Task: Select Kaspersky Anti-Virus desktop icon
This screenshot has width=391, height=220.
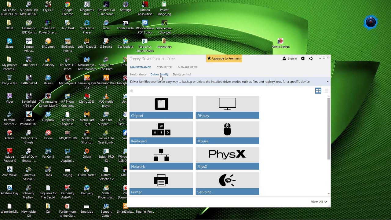Action: [68, 192]
